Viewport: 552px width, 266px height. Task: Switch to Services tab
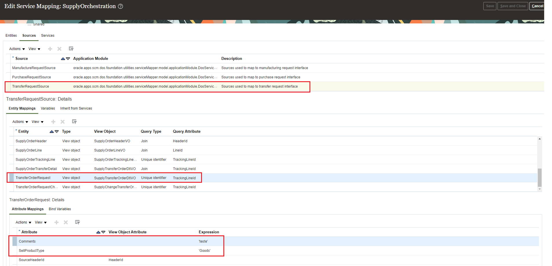(x=48, y=36)
